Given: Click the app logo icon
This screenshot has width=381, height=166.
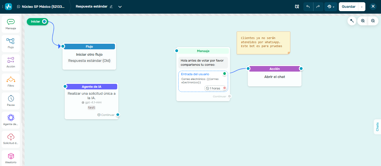Looking at the screenshot, I should click(x=8, y=6).
